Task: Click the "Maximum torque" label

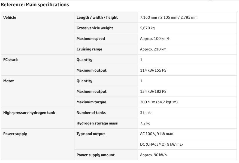Action: pos(91,102)
